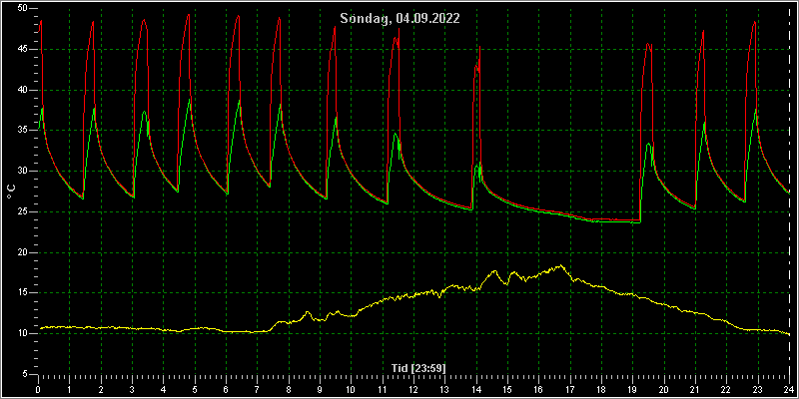Click the red spike at hour 14
The height and width of the screenshot is (399, 799).
479,47
